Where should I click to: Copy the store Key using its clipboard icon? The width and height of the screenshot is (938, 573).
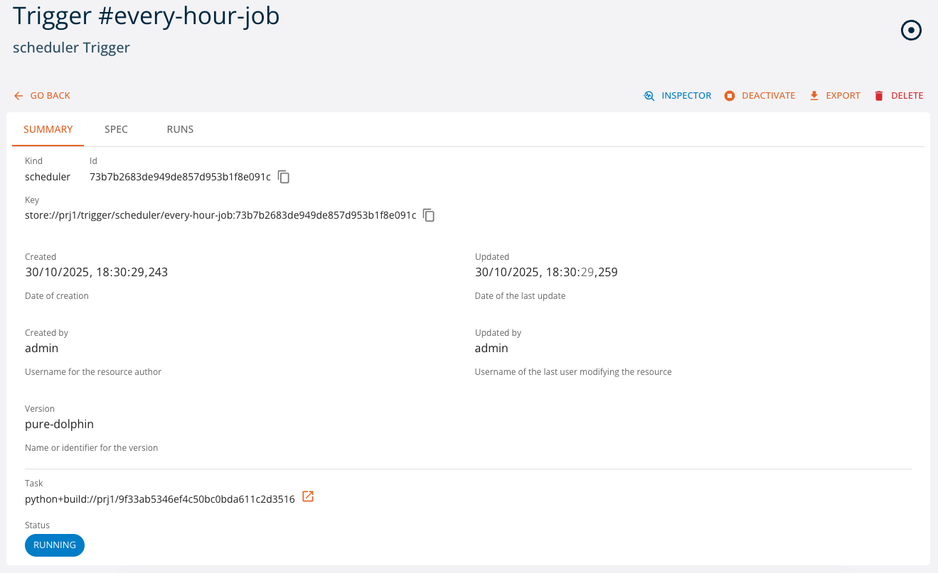point(429,215)
